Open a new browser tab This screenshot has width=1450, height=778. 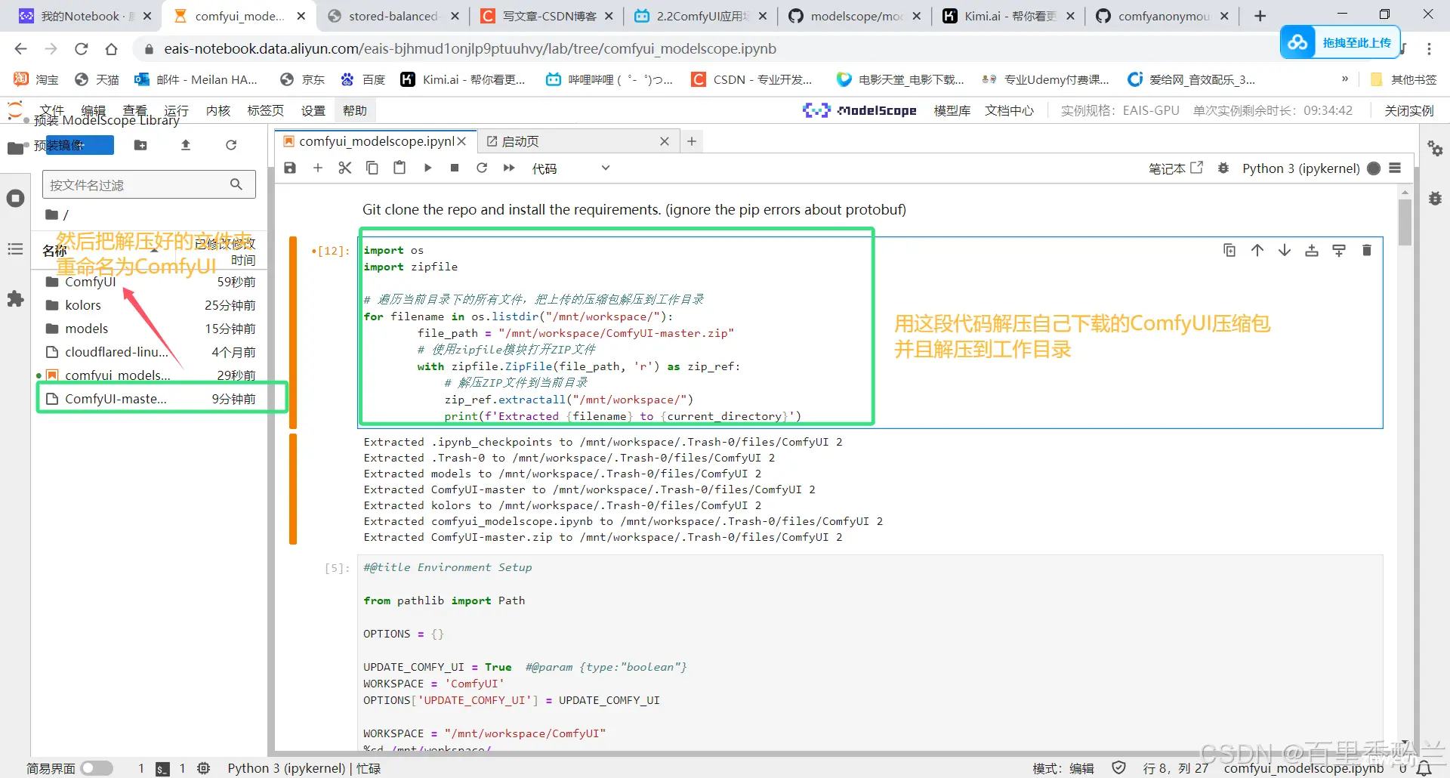[1260, 16]
